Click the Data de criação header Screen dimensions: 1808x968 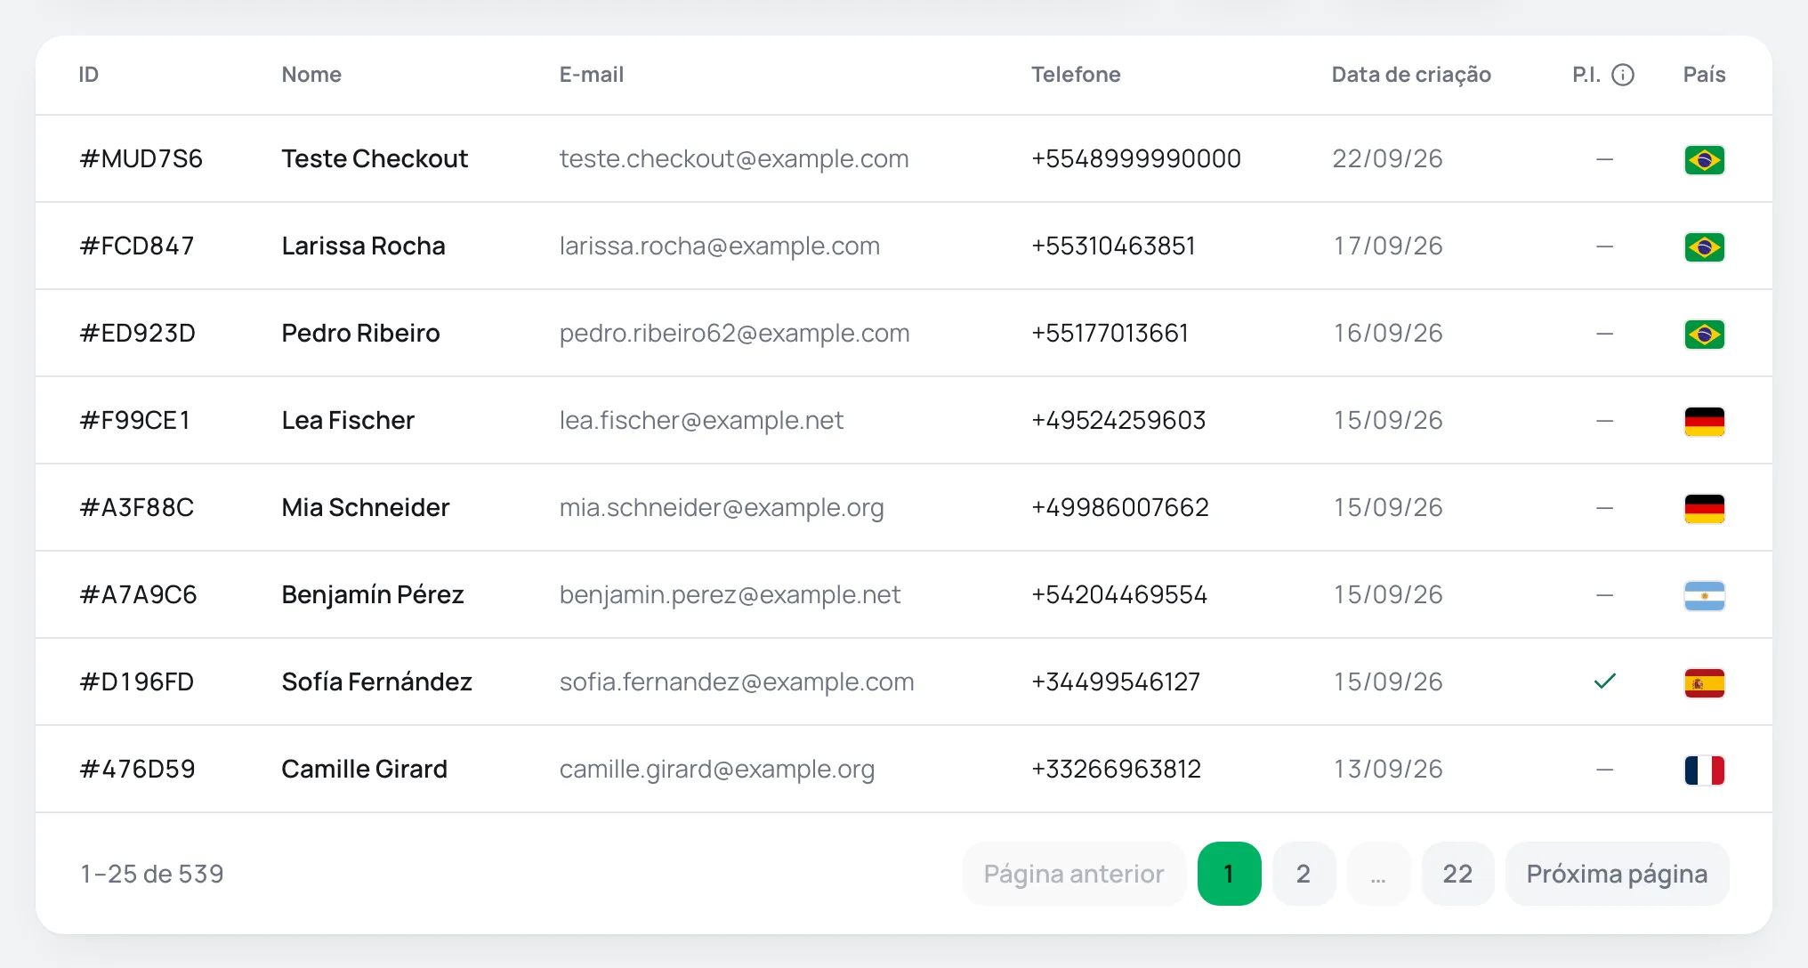click(1411, 75)
